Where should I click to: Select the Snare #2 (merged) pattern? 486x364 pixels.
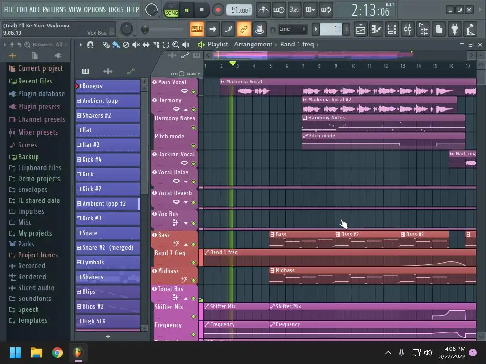tap(108, 247)
